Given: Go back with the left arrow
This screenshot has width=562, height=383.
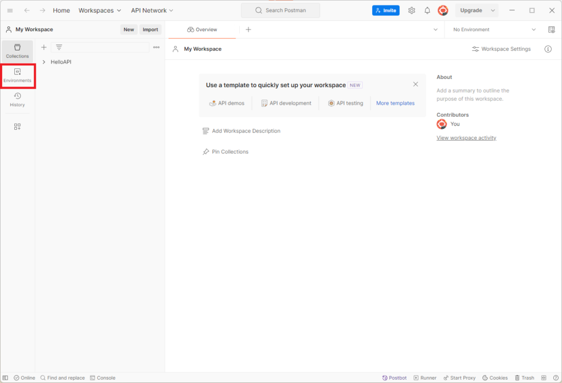Looking at the screenshot, I should (27, 10).
